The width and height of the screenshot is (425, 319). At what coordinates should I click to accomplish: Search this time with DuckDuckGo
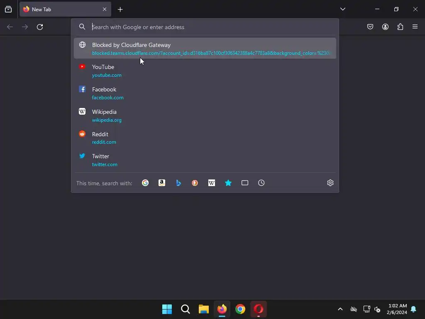point(195,183)
